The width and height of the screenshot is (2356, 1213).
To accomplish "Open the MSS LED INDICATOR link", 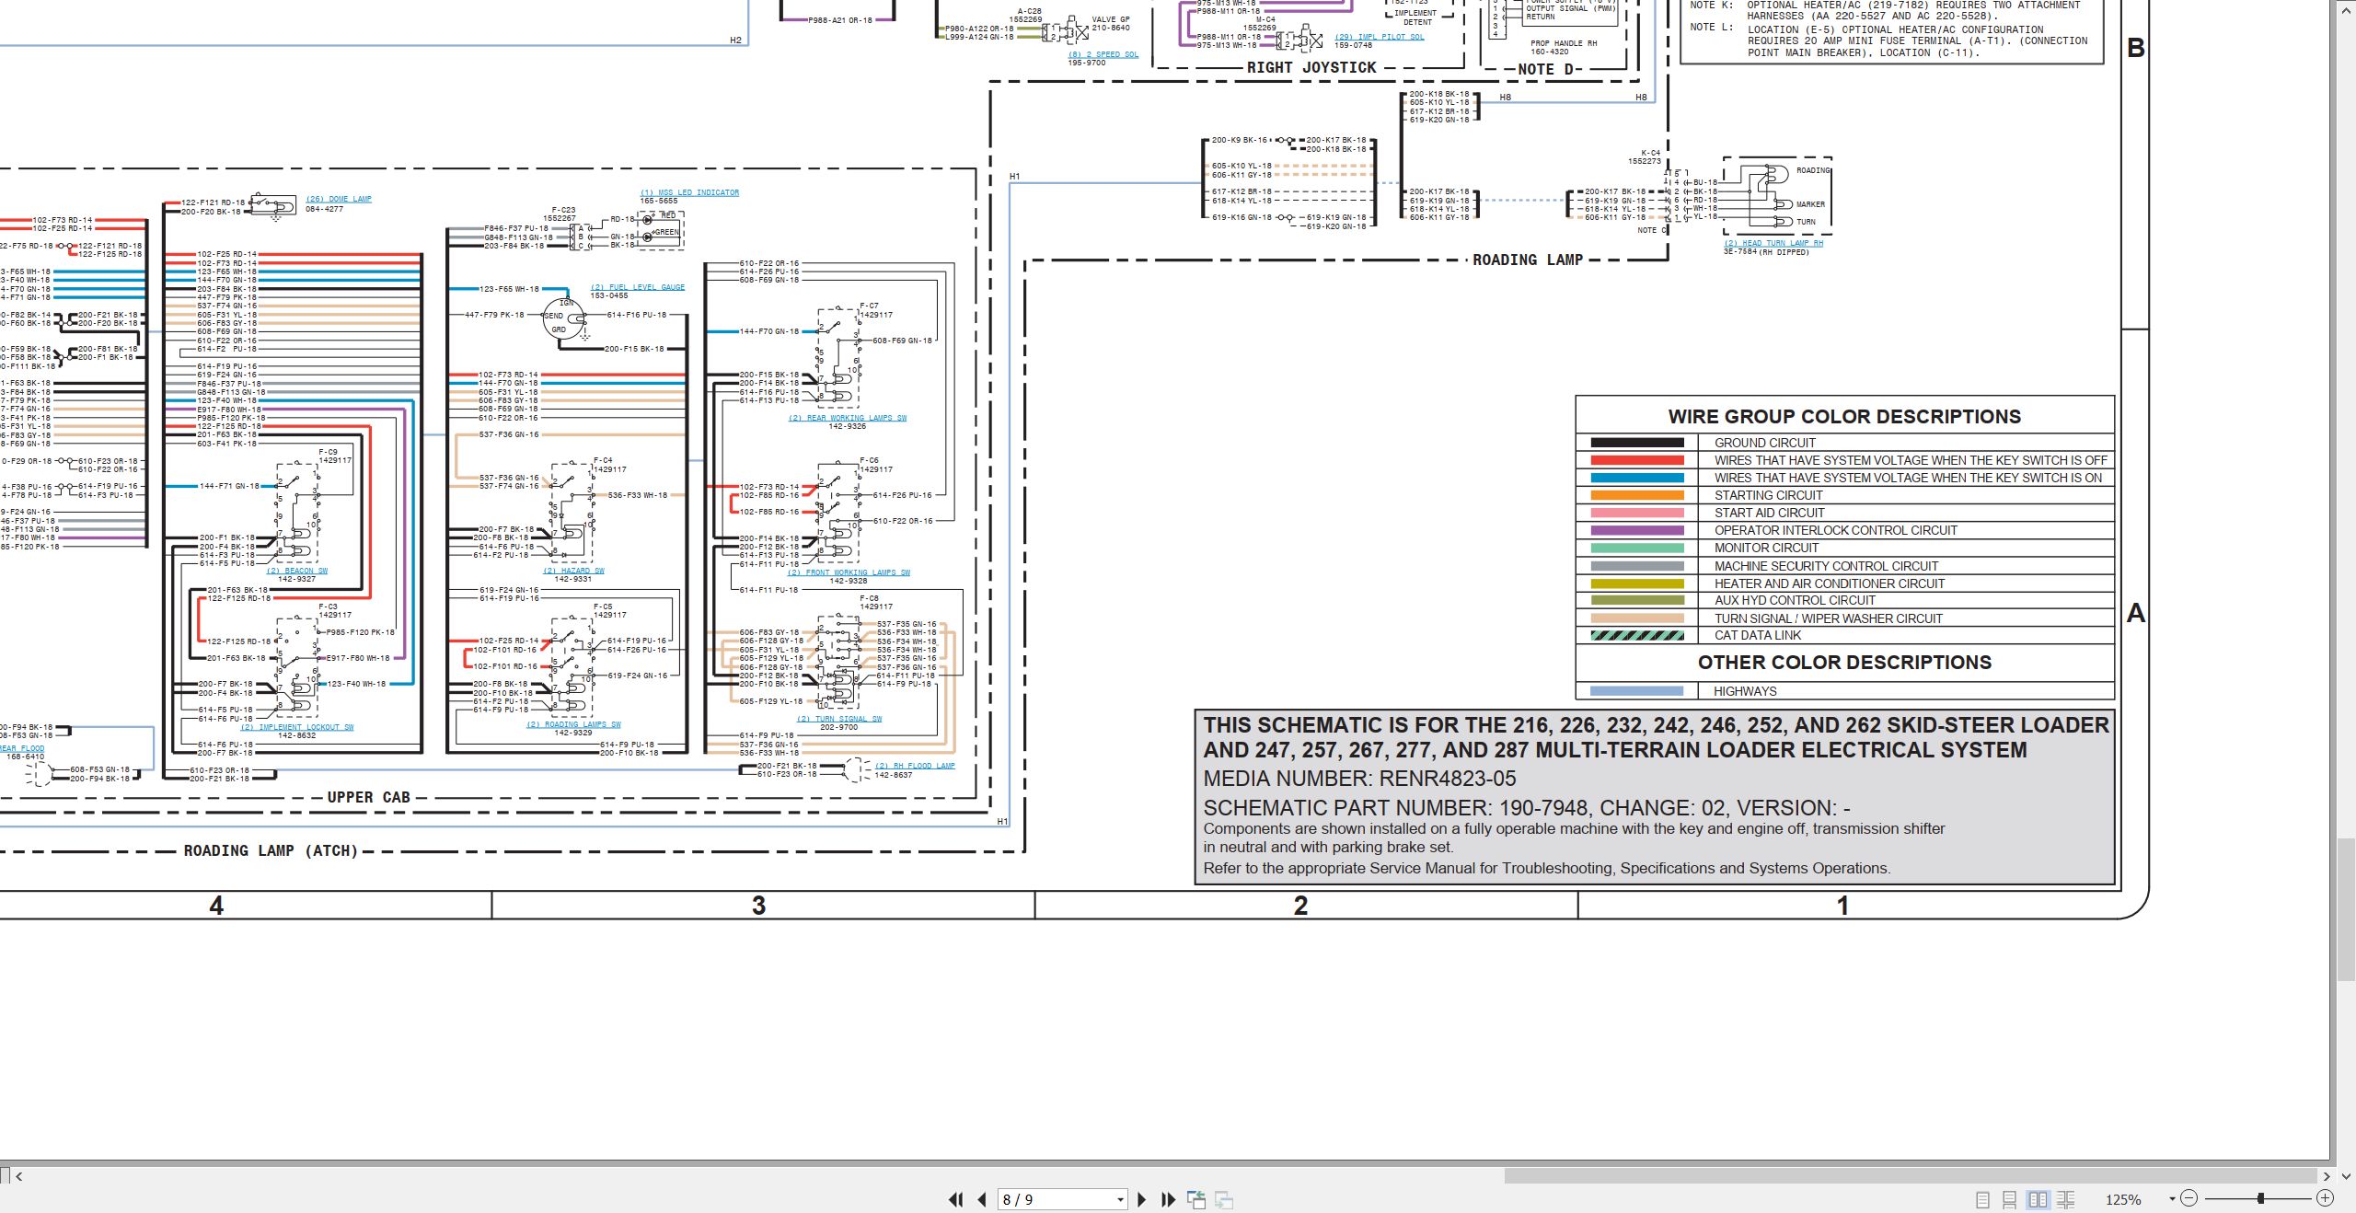I will coord(689,192).
